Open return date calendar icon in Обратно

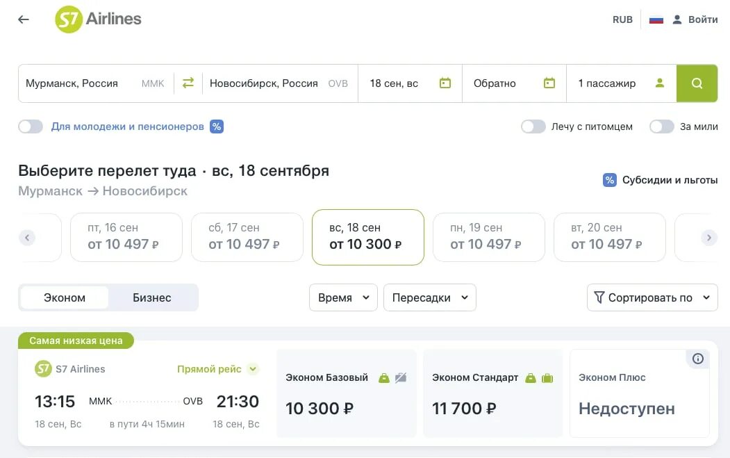click(x=549, y=83)
